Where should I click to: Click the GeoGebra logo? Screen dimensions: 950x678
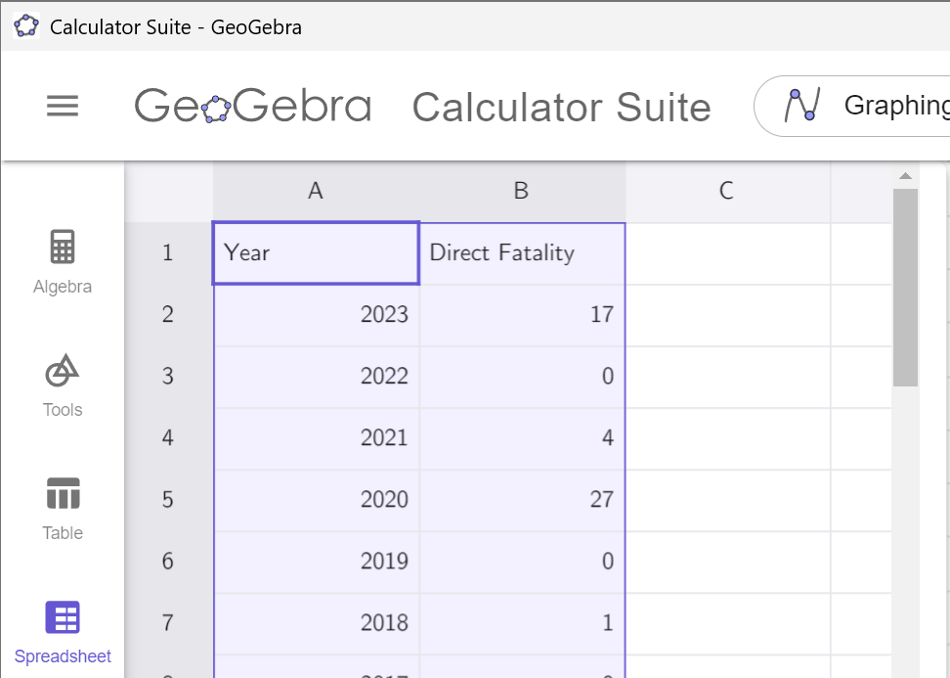[252, 105]
